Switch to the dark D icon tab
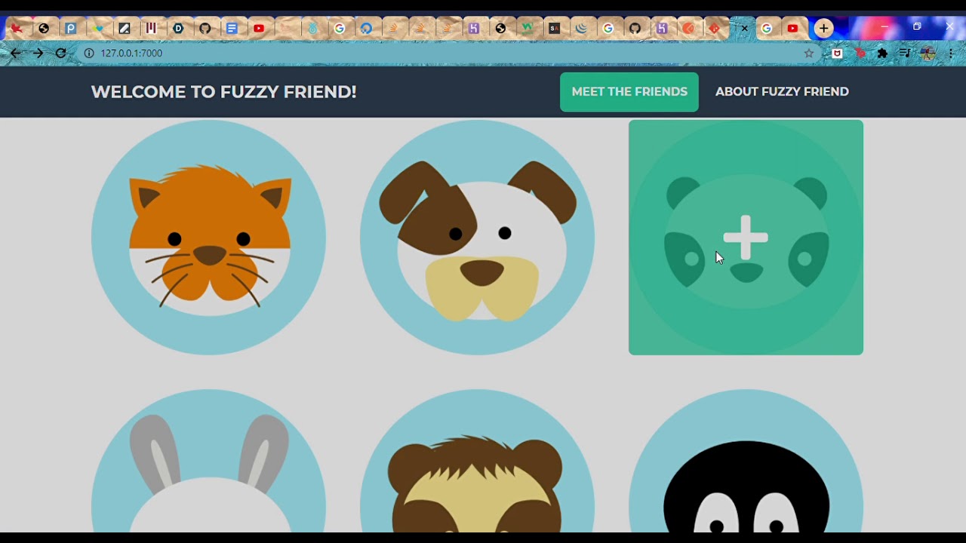966x543 pixels. click(178, 29)
